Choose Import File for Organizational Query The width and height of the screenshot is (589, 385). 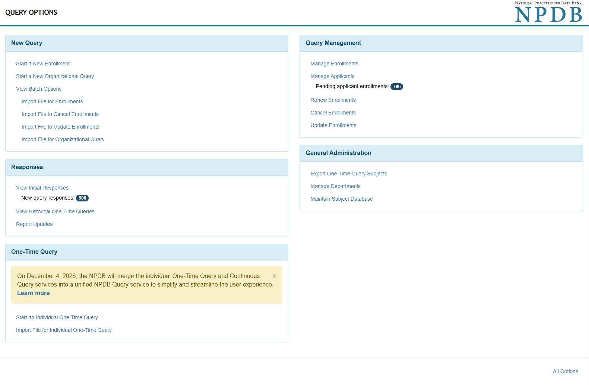coord(63,139)
